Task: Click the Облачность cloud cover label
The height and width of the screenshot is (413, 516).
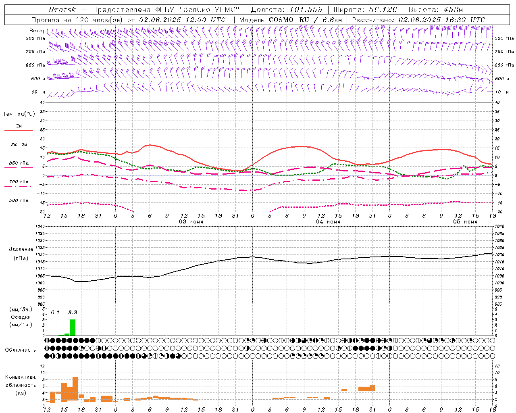Action: (21, 350)
